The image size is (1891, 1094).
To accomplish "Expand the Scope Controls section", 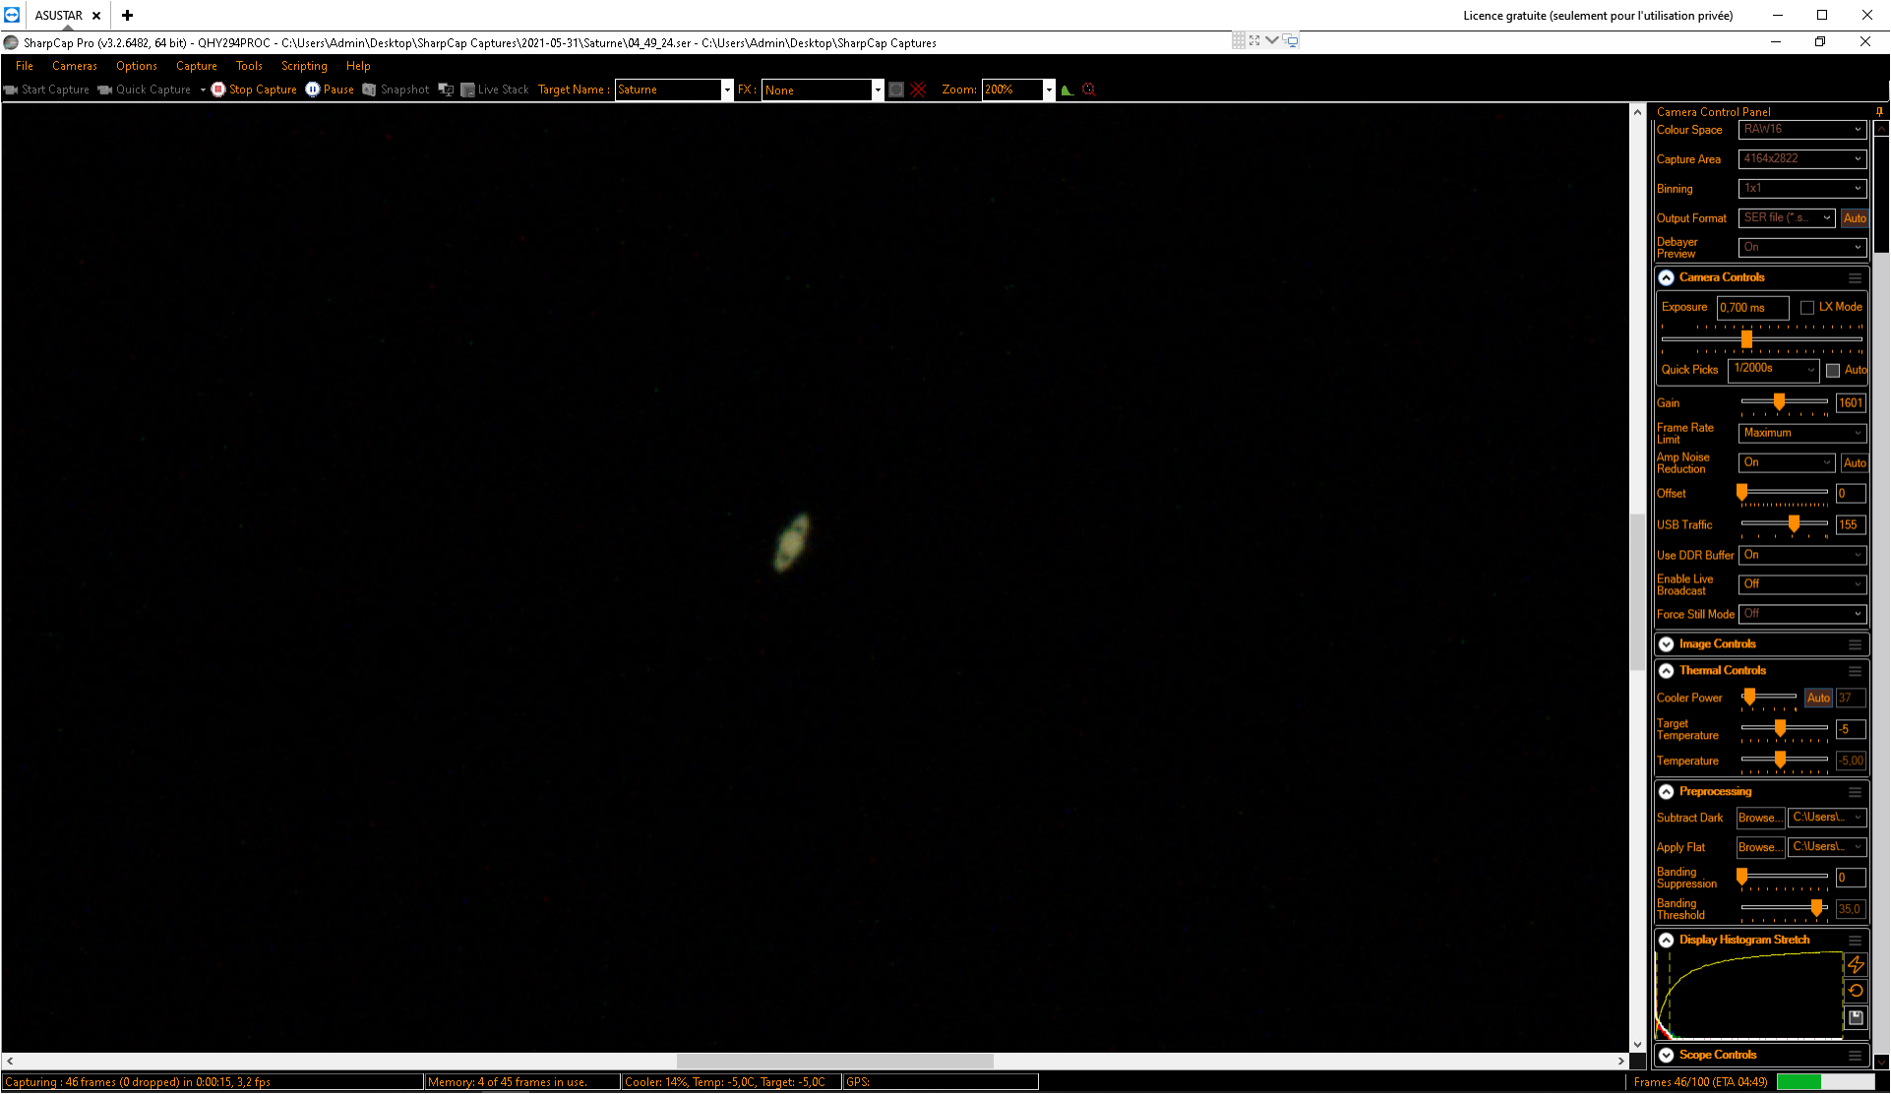I will 1667,1056.
